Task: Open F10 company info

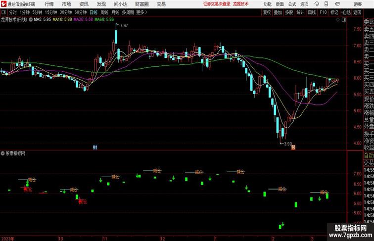Action: [323, 12]
